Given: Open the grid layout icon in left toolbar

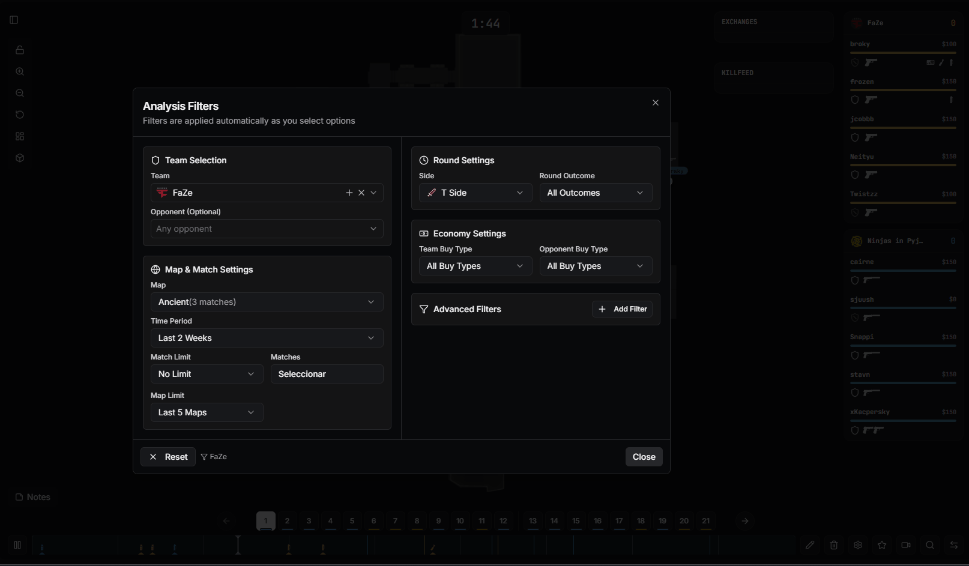Looking at the screenshot, I should click(x=20, y=136).
